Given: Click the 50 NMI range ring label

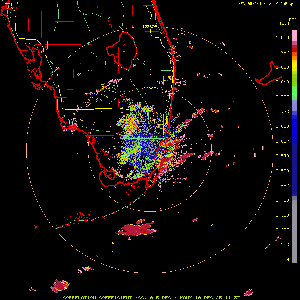Looking at the screenshot, I should click(150, 88).
